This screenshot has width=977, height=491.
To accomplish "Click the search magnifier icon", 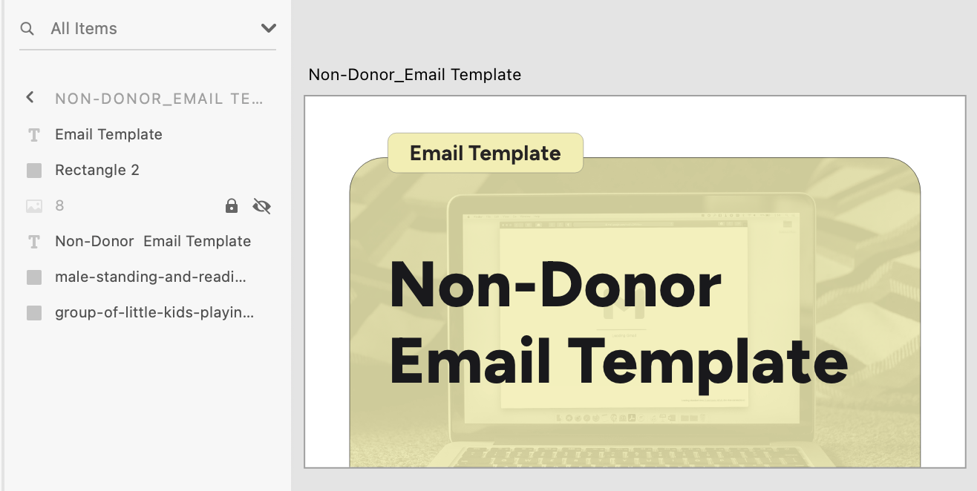I will click(27, 28).
